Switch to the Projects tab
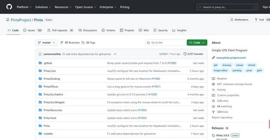Image resolution: width=270 pixels, height=140 pixels. [127, 30]
